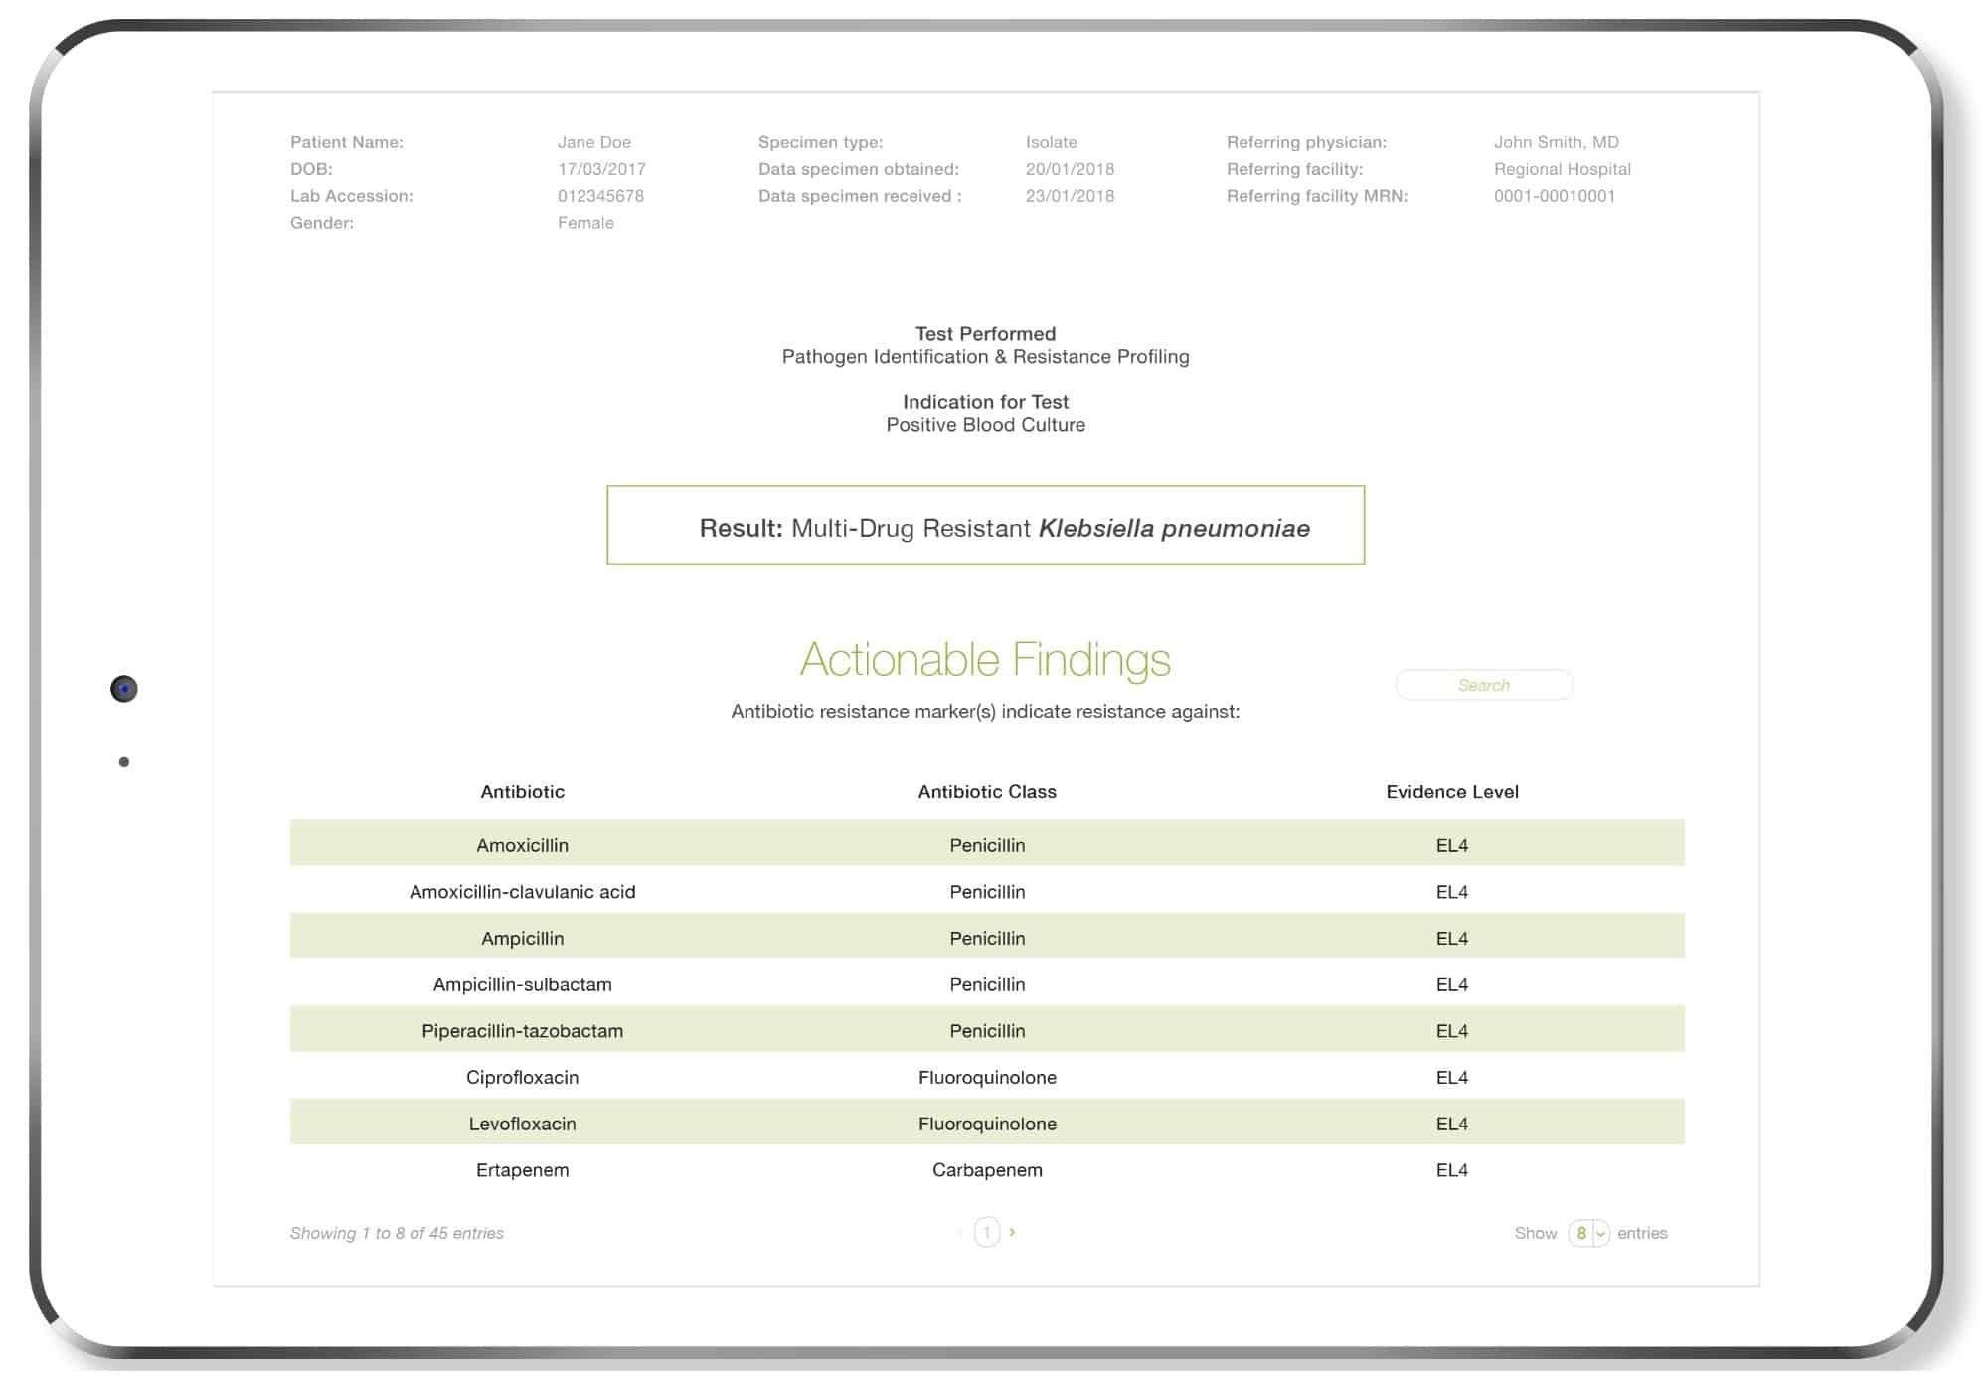1988x1386 pixels.
Task: Click the Result box for Klebsiella pneumoniae
Action: [x=985, y=526]
